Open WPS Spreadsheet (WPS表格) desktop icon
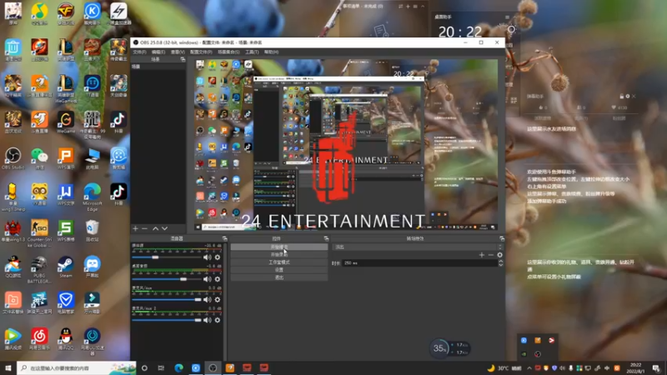 pos(66,231)
